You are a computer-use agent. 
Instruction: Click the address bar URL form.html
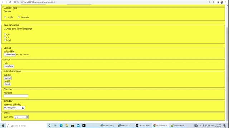38,2
